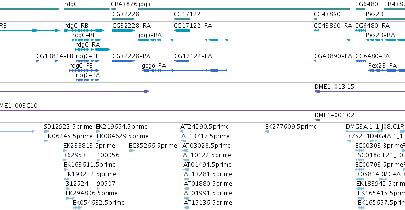
Task: Click the AT15136.5prime EST label
Action: point(208,203)
